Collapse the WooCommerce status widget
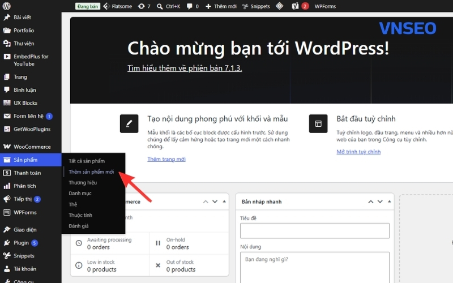This screenshot has height=283, width=453. click(x=224, y=201)
